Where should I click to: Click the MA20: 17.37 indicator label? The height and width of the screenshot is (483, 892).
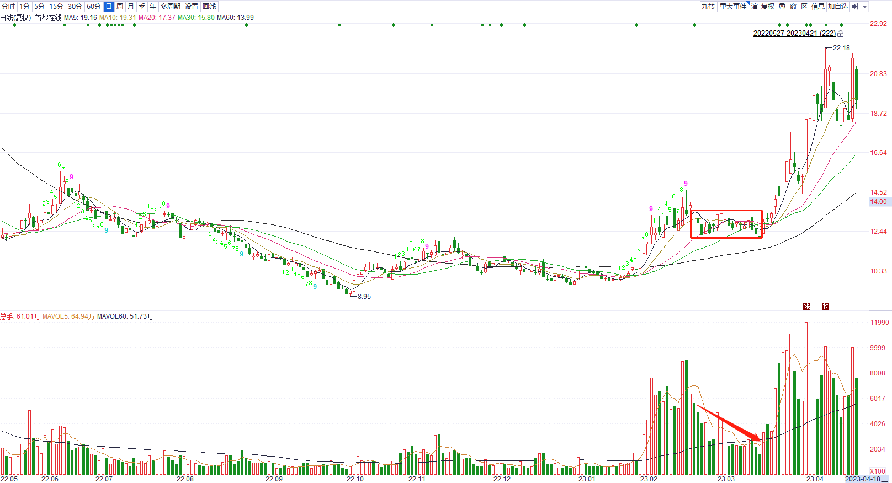click(x=157, y=18)
